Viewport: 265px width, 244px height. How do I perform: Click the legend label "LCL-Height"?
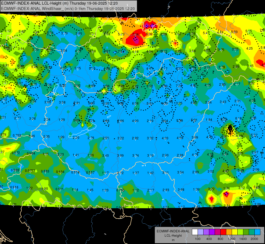pos(173,236)
